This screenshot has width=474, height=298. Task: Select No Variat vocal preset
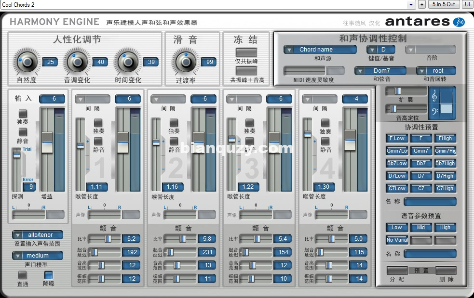(x=397, y=240)
